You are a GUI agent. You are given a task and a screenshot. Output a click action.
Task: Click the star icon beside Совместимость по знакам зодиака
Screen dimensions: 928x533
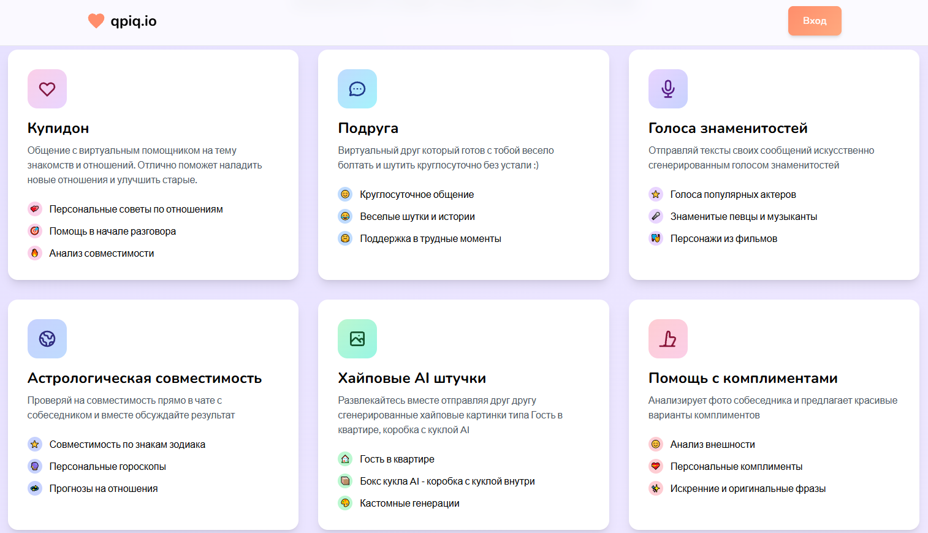point(35,444)
